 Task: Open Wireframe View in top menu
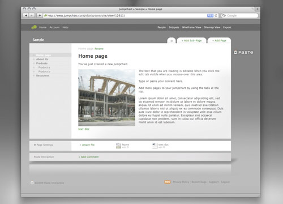[191, 27]
